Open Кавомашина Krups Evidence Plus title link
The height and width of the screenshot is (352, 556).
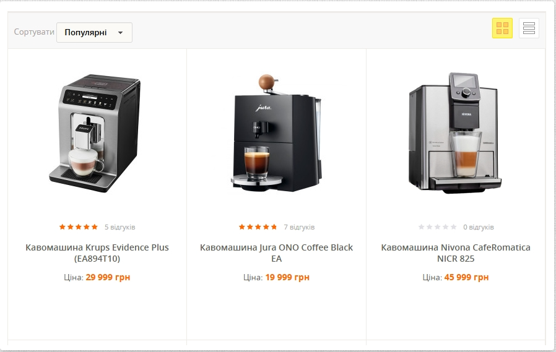[97, 253]
